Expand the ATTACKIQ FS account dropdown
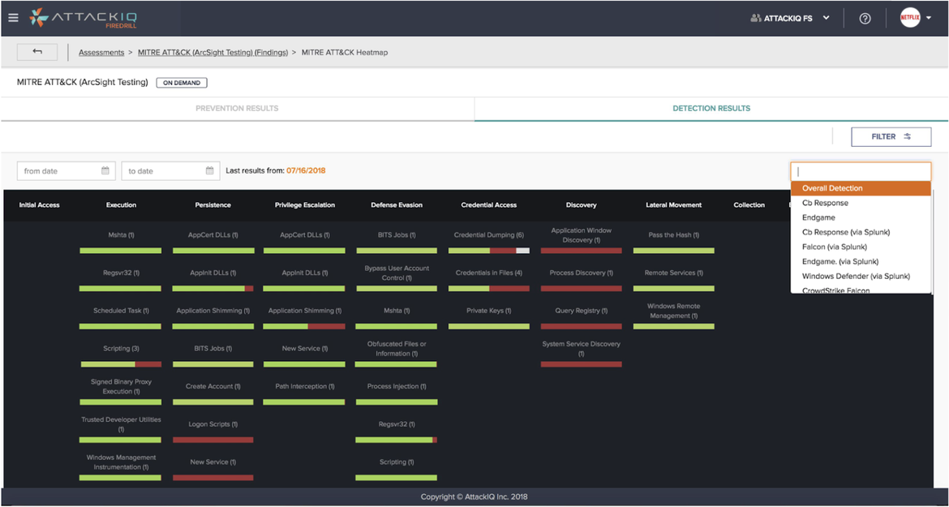Image resolution: width=949 pixels, height=507 pixels. (826, 18)
